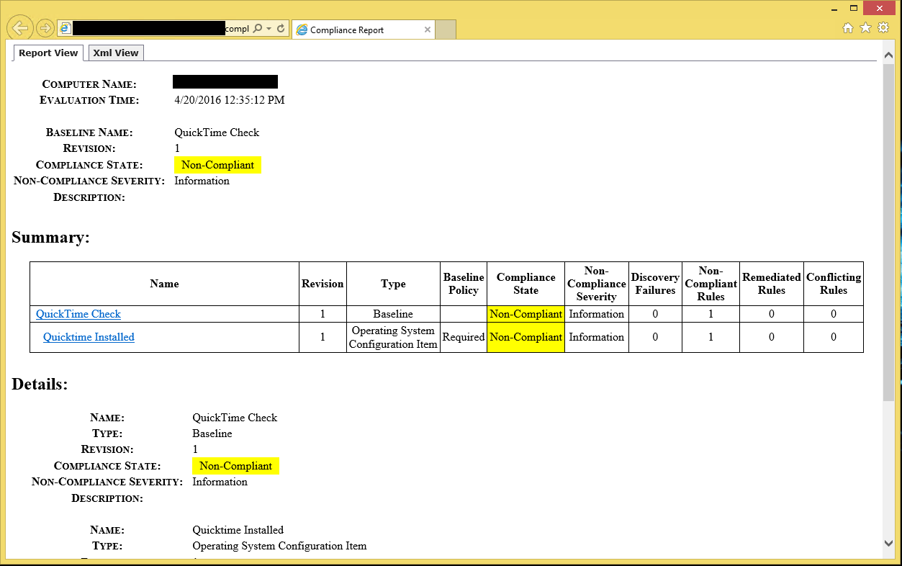Open the browser Home icon
902x566 pixels.
848,28
